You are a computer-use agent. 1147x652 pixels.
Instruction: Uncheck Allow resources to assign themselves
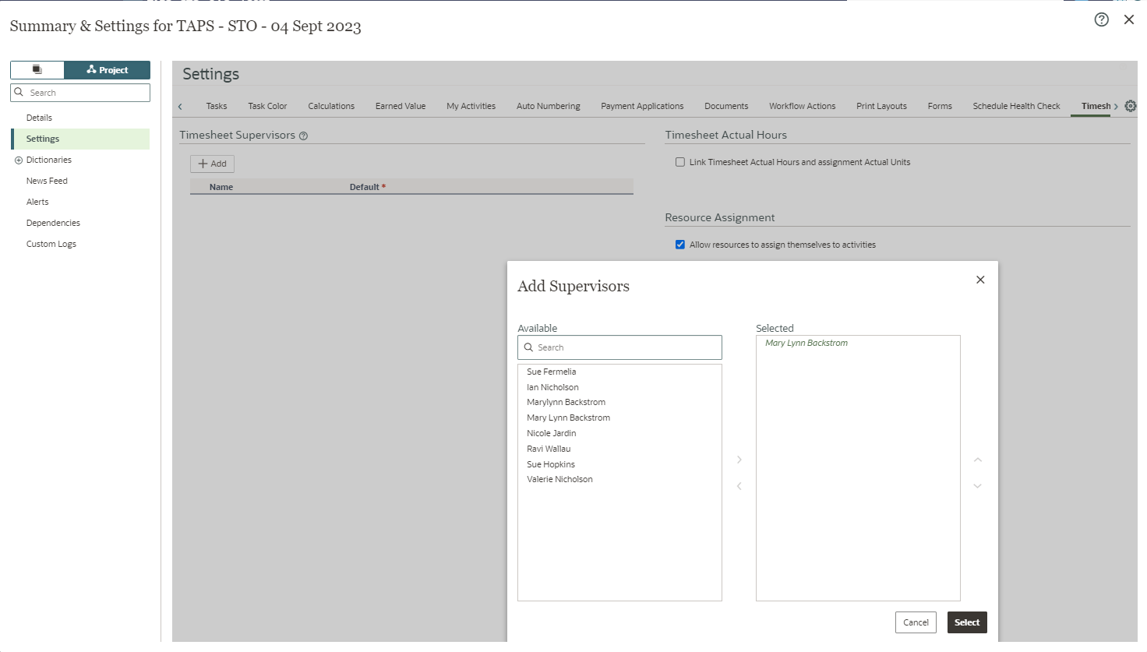tap(680, 245)
